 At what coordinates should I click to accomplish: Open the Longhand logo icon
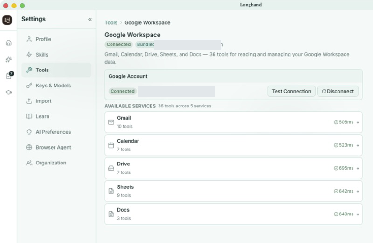(7, 20)
